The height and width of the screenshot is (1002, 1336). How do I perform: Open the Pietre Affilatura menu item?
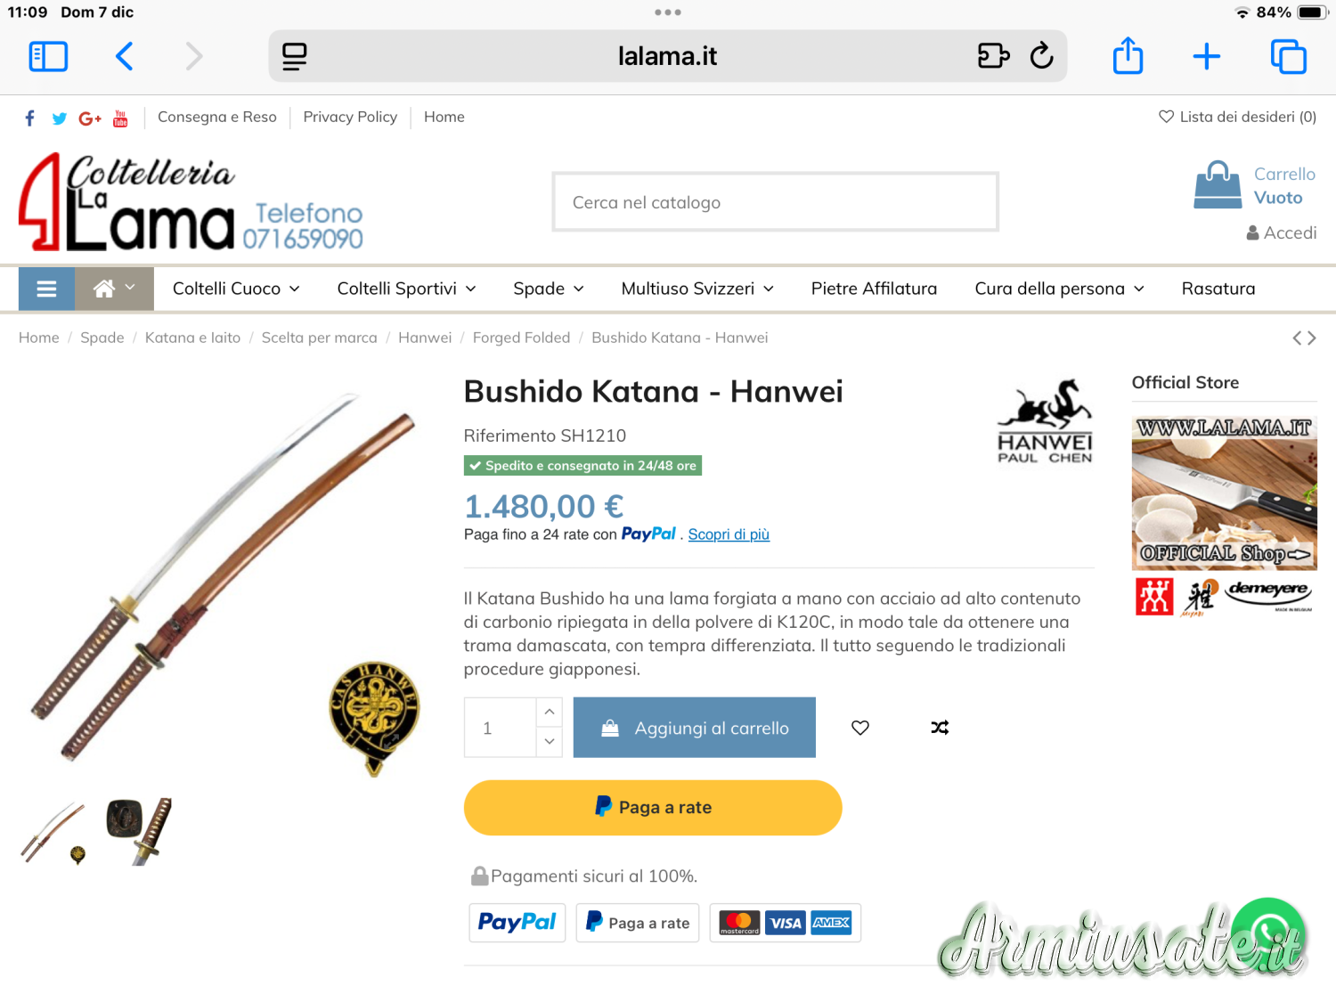874,289
